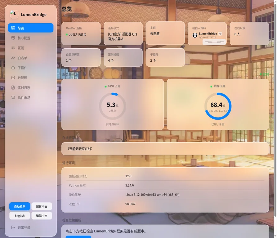Click the 总览 page heading
Viewport: 277px width, 238px height.
click(67, 9)
